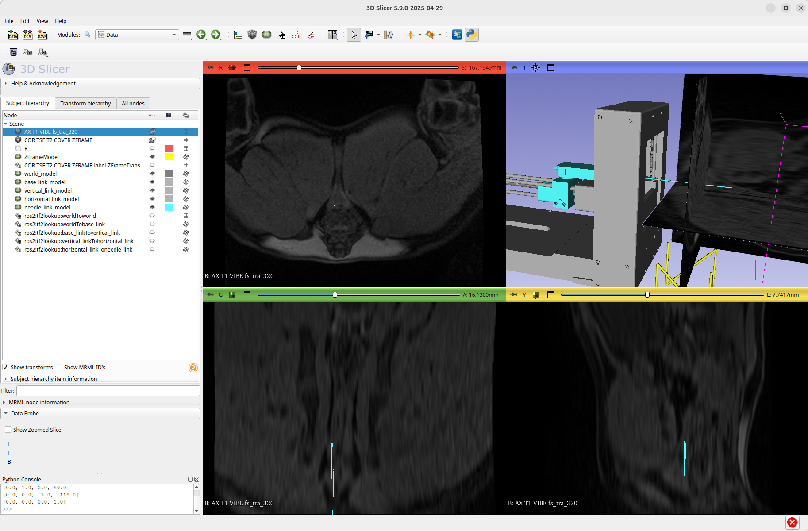Select COR TSE T2 COVER ZFRAME volume row

(100, 140)
